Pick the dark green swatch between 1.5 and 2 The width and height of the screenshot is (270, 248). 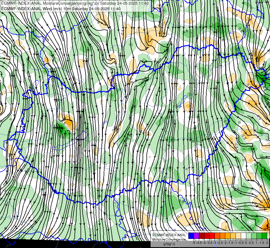pos(264,236)
